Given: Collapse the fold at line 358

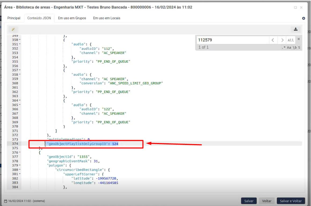Looking at the screenshot, I should click(x=20, y=75).
